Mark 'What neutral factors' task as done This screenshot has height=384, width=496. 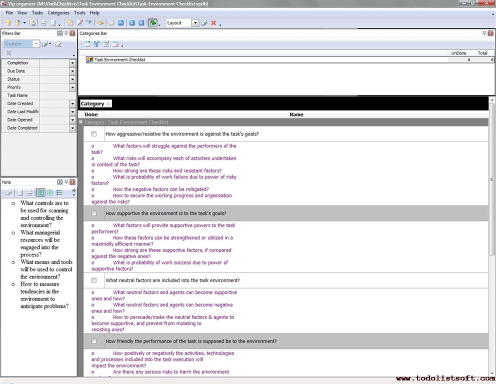94,280
